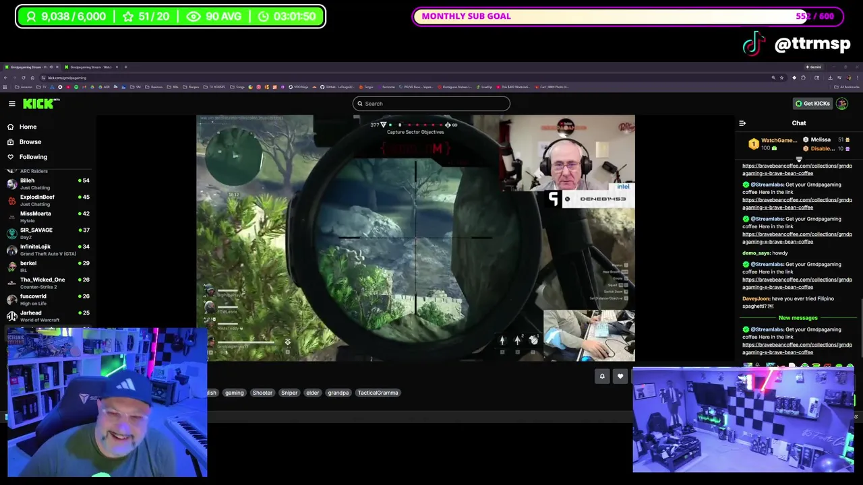Open GitHub bookmark in bookmarks bar

[337, 87]
